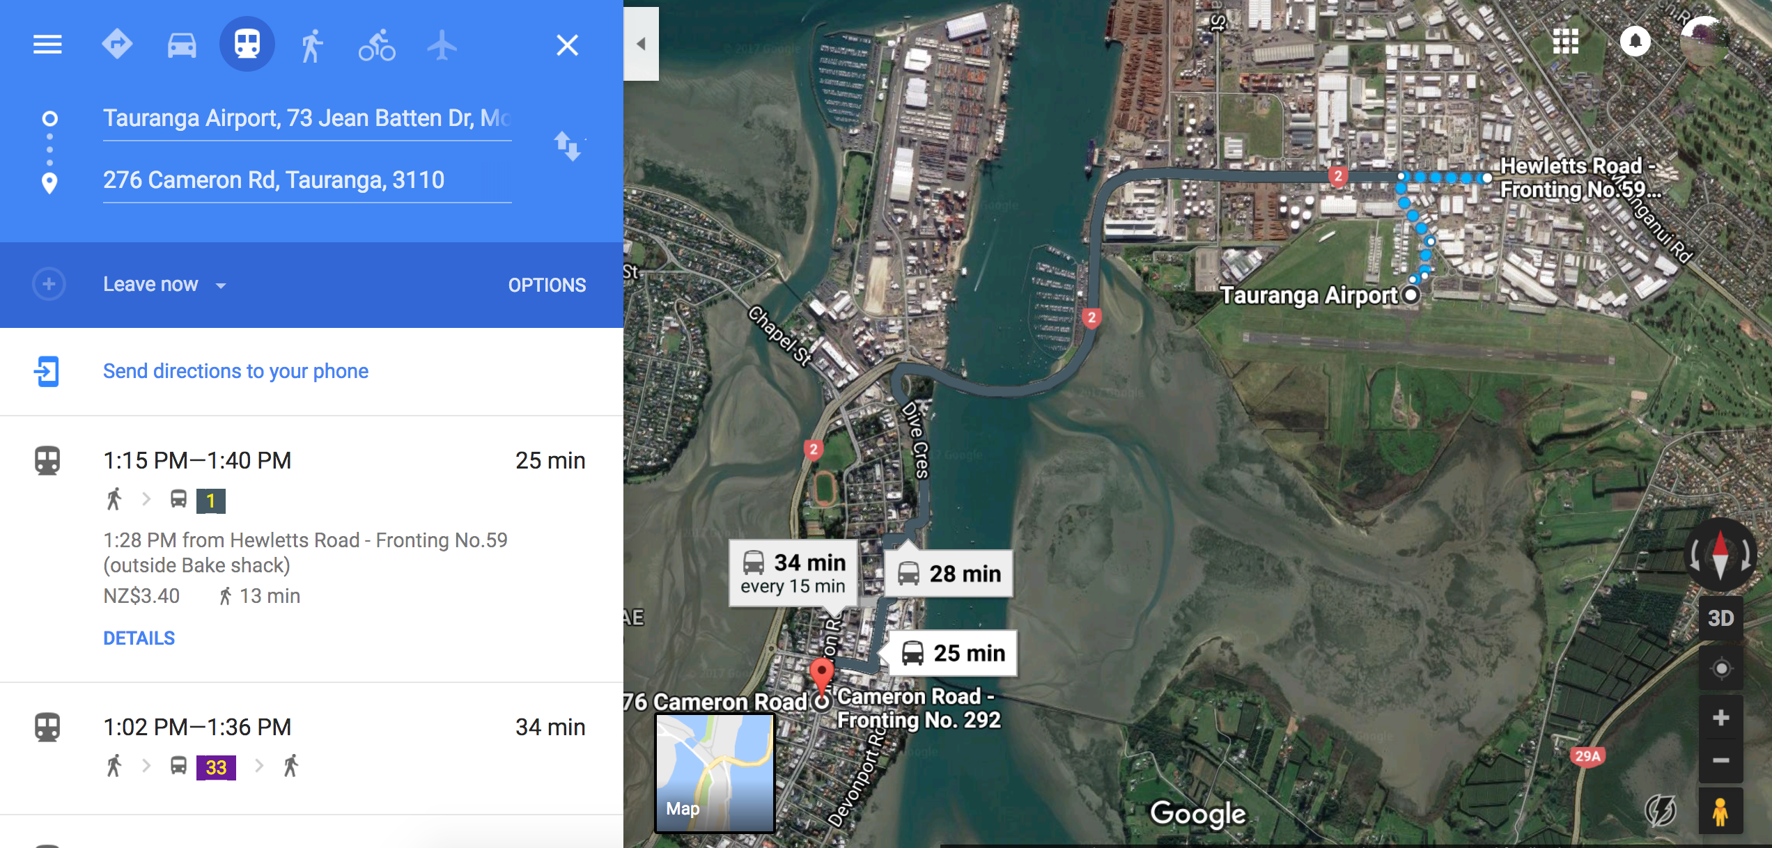Click the send-to-phone icon

tap(47, 371)
